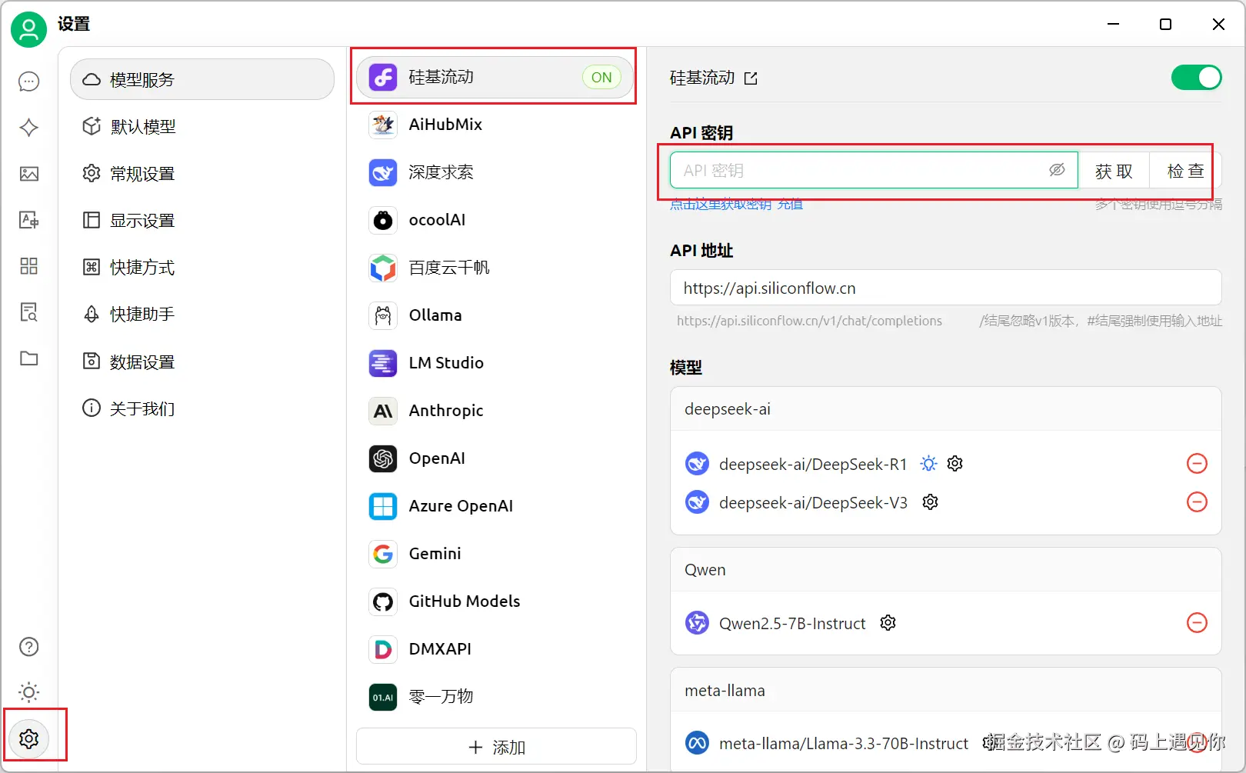
Task: Click the deepseek-ai/DeepSeek-V3 model name
Action: click(x=813, y=503)
